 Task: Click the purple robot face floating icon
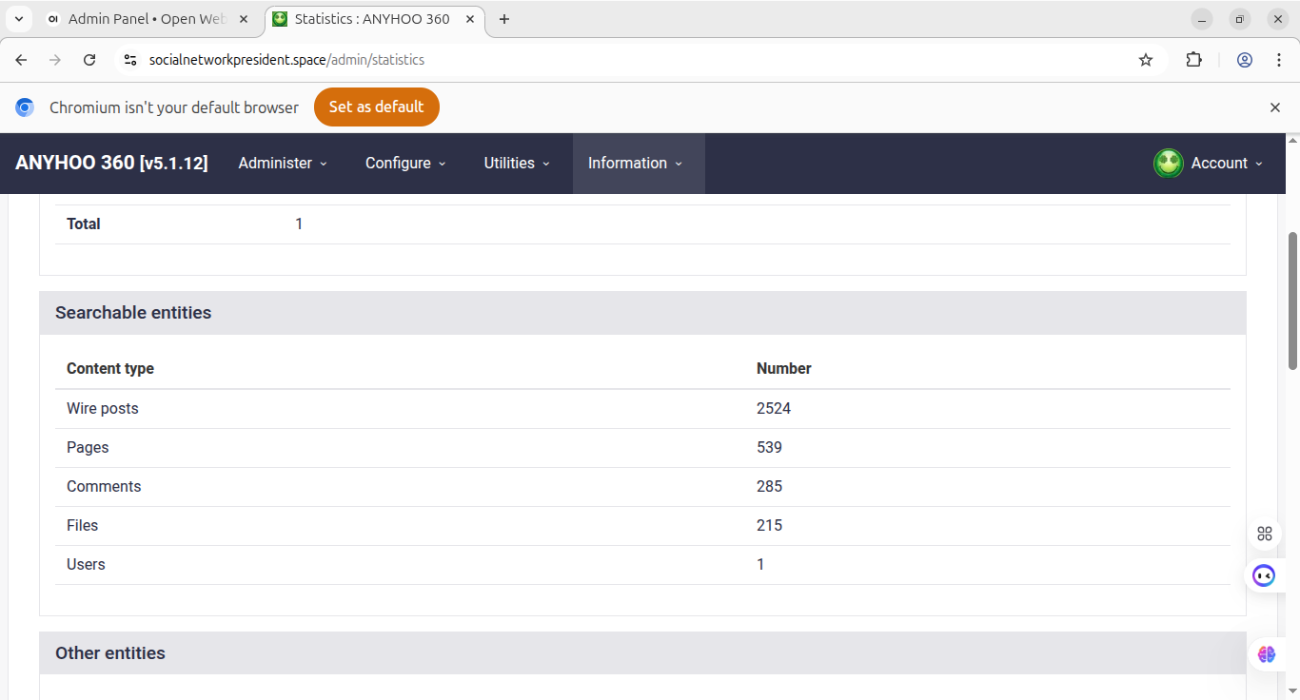pos(1264,575)
